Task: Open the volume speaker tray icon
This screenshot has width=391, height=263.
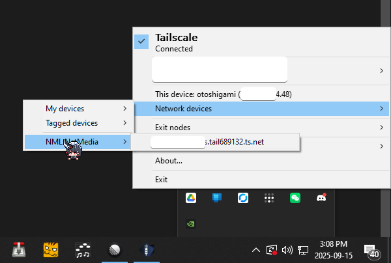Action: [x=287, y=250]
